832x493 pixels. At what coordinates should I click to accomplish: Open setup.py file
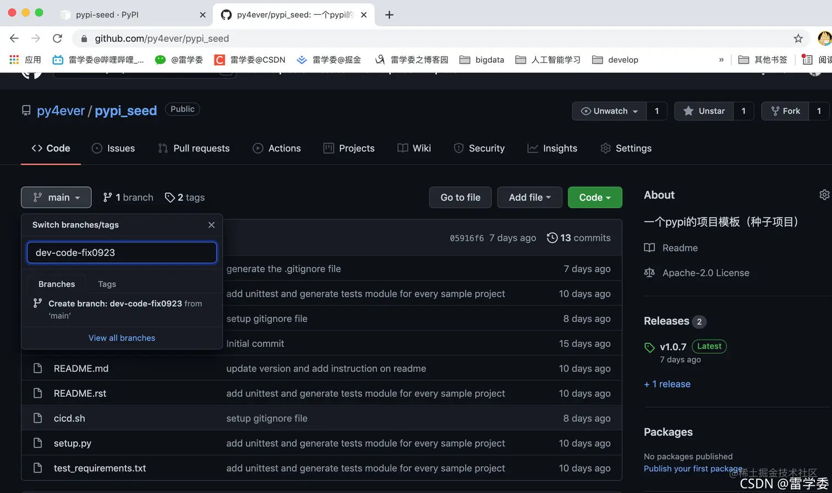coord(73,443)
